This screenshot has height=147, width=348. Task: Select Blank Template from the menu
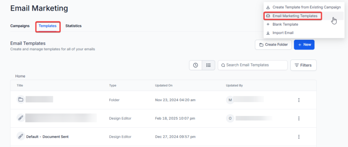tap(285, 24)
